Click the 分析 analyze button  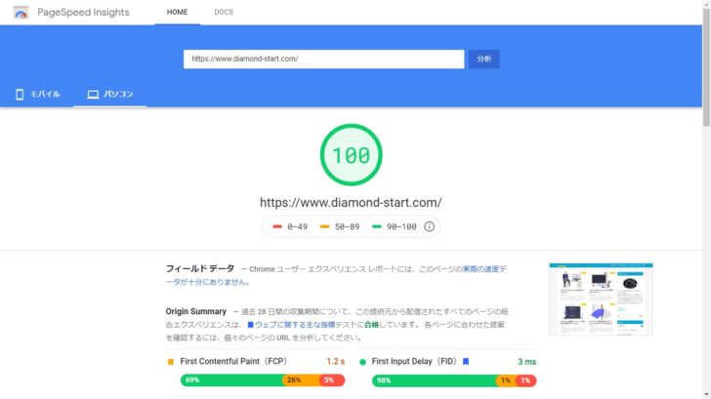[x=483, y=59]
